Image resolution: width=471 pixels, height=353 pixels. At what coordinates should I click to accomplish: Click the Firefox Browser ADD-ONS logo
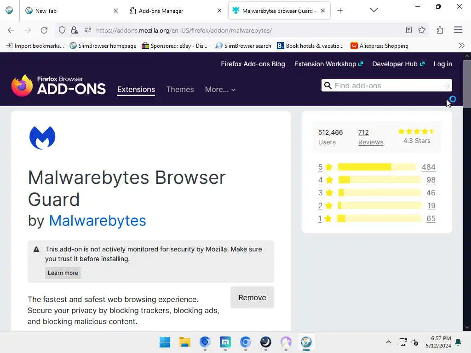click(58, 85)
